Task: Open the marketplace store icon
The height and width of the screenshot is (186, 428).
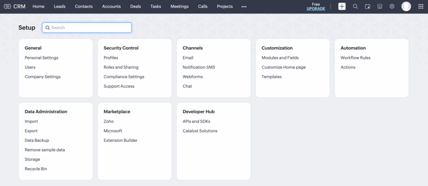Action: [x=380, y=6]
